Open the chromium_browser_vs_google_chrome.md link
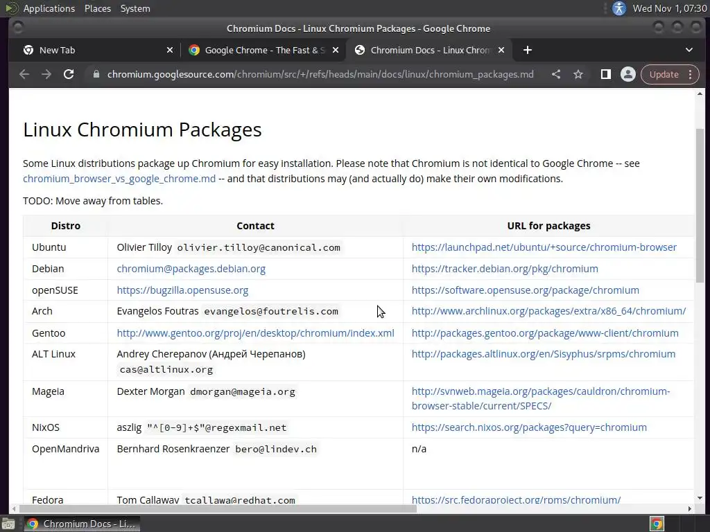Viewport: 710px width, 532px height. 119,179
